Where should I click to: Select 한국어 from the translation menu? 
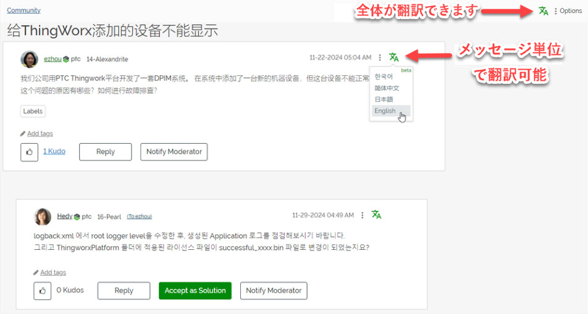pyautogui.click(x=384, y=76)
